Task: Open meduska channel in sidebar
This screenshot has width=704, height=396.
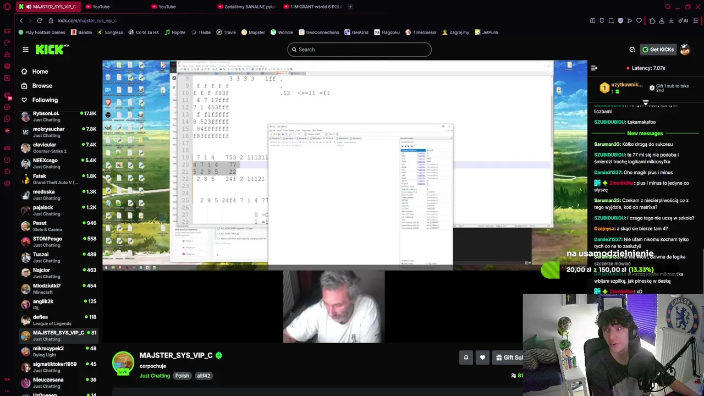Action: [58, 195]
